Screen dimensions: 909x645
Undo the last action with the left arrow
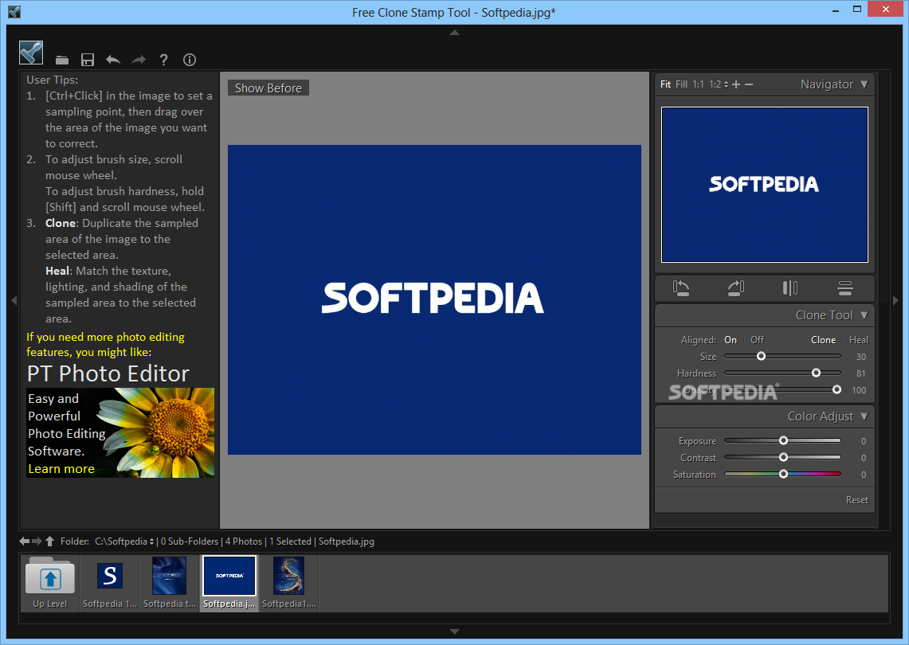point(113,60)
